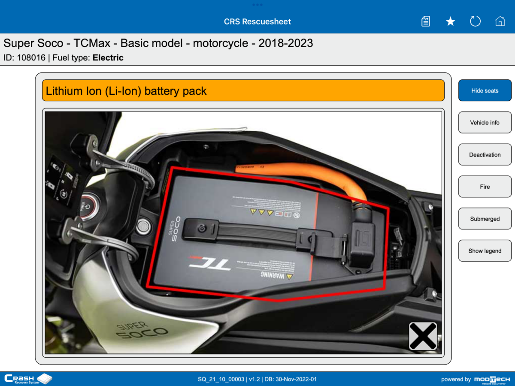The image size is (515, 386).
Task: Close the battery pack image
Action: pyautogui.click(x=423, y=336)
